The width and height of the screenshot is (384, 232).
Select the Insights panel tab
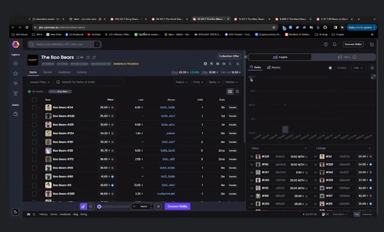280,57
